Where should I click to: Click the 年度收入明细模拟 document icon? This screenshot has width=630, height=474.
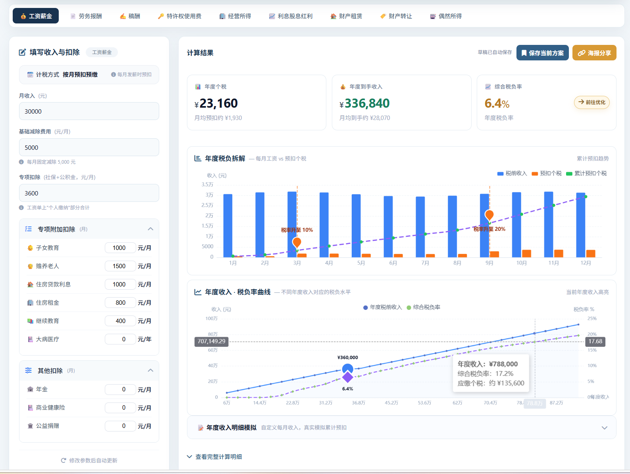(x=200, y=428)
